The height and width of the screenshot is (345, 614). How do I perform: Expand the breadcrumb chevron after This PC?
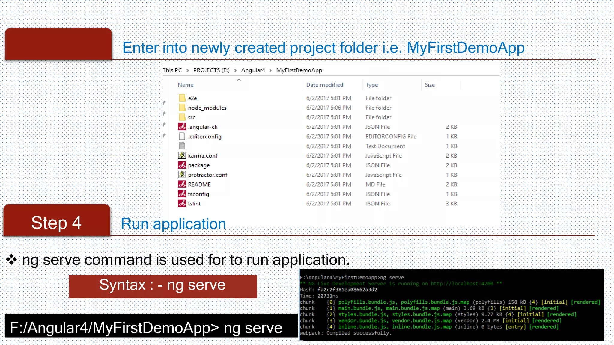tap(188, 70)
